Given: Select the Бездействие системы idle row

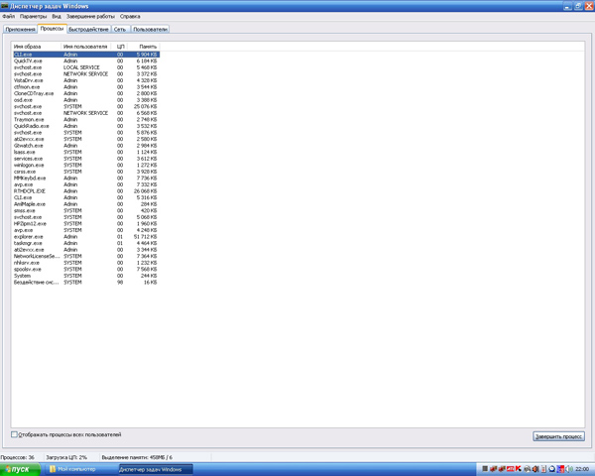Looking at the screenshot, I should 85,282.
